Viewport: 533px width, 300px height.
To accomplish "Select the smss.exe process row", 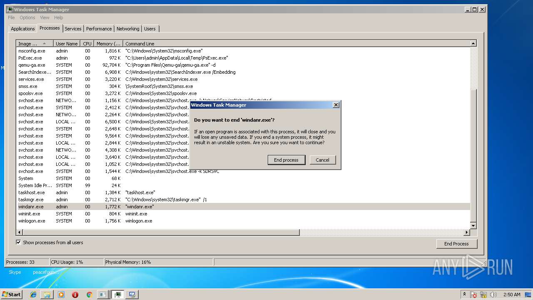I will point(243,86).
